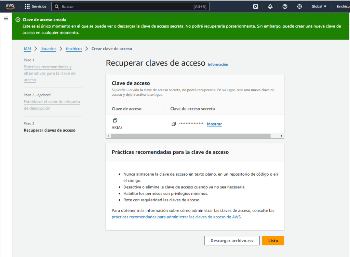This screenshot has width=350, height=257.
Task: Show the hidden secret access key
Action: click(x=214, y=124)
